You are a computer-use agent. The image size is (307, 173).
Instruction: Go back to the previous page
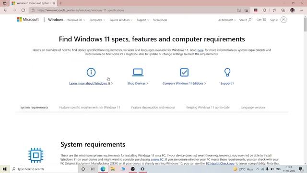point(5,10)
